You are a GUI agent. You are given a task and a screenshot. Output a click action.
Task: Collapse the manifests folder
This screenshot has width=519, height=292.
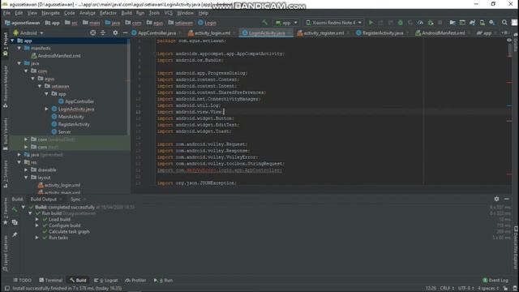click(19, 48)
